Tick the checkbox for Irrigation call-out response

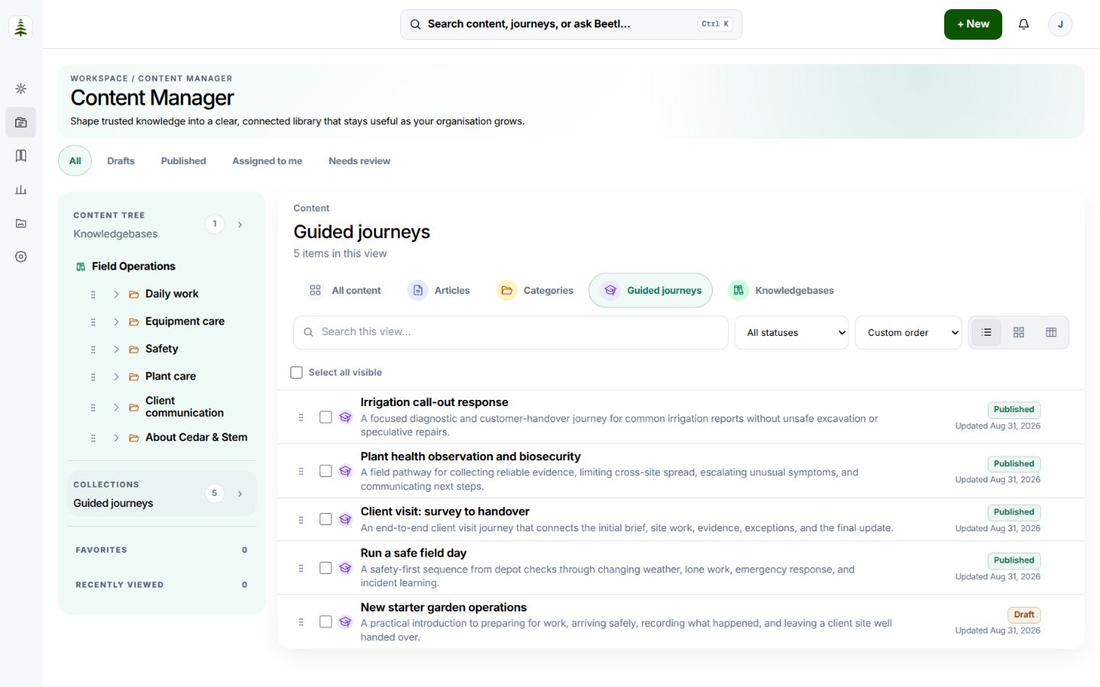coord(325,418)
